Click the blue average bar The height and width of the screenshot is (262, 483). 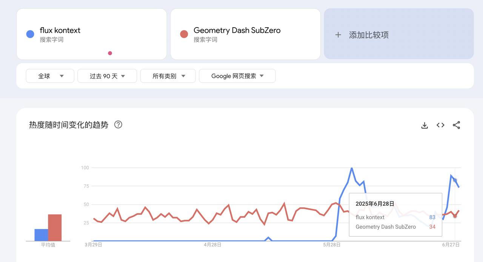[41, 235]
